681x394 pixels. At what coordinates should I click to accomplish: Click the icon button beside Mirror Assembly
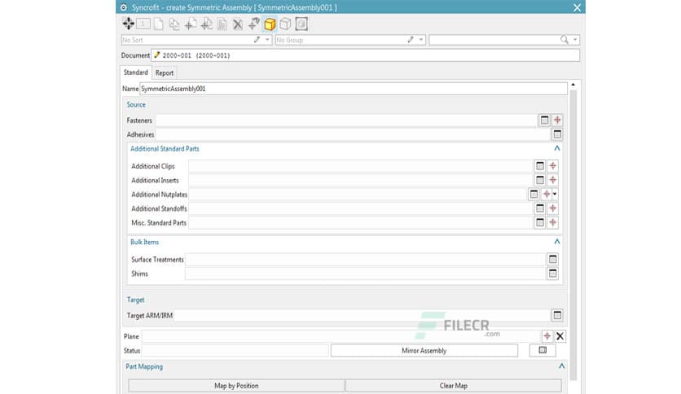[543, 350]
